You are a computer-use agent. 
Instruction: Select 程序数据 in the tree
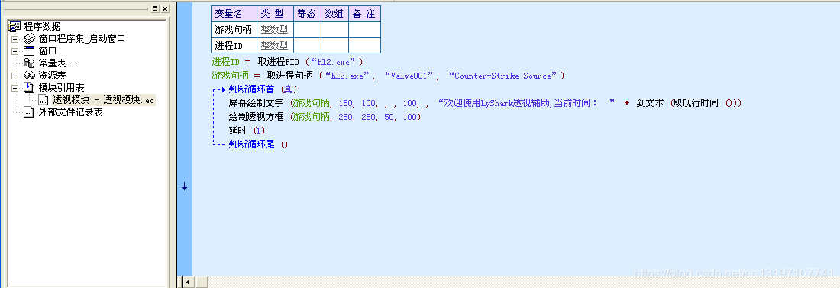click(42, 26)
